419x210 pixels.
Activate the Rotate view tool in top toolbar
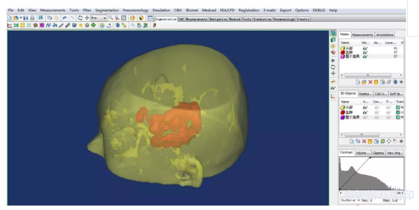coord(80,18)
